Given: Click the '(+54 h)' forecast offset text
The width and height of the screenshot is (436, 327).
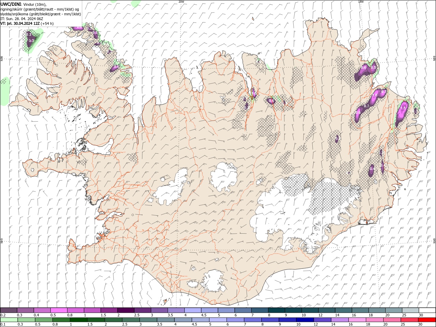Looking at the screenshot, I should coord(47,24).
